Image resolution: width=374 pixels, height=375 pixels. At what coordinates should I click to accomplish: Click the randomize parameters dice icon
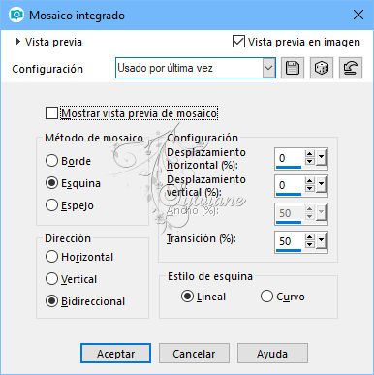pos(322,68)
